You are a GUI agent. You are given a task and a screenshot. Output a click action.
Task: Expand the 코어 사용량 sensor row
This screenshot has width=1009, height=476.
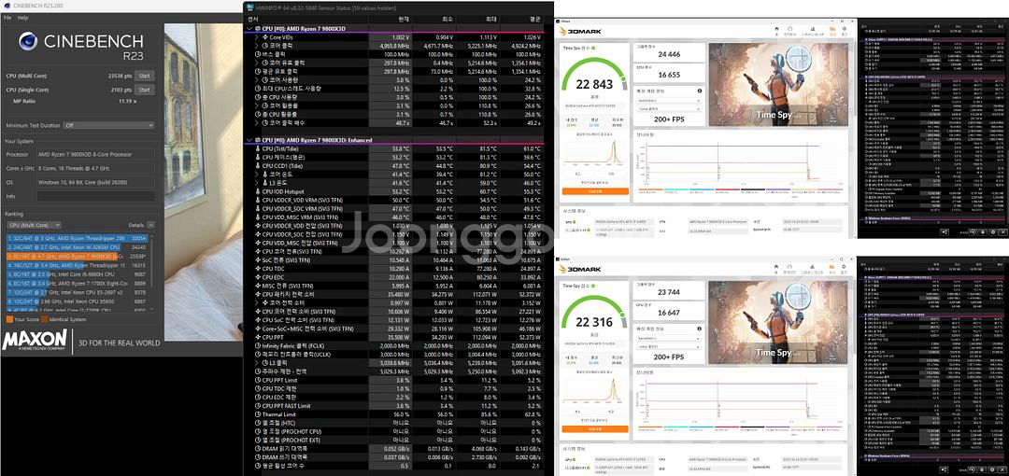[257, 79]
